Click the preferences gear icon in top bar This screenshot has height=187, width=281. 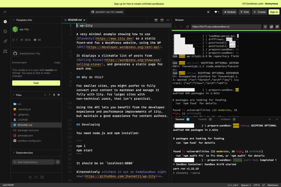point(208,12)
